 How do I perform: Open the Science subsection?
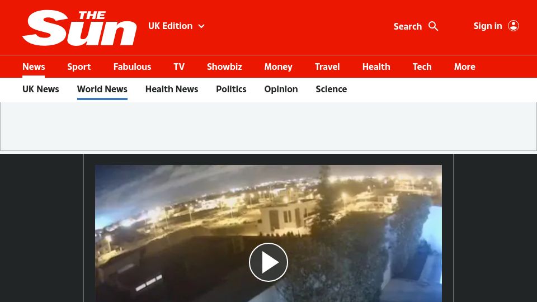point(331,89)
